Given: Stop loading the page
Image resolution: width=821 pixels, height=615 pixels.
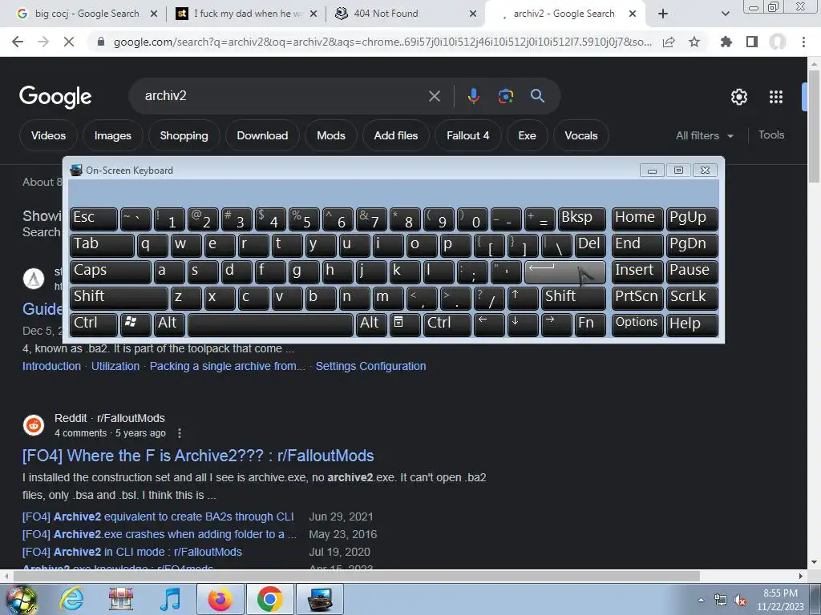Looking at the screenshot, I should coord(69,42).
